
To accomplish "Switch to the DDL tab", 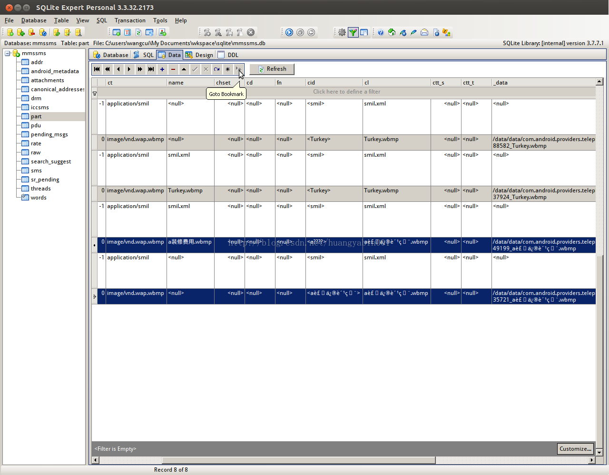I will (228, 55).
